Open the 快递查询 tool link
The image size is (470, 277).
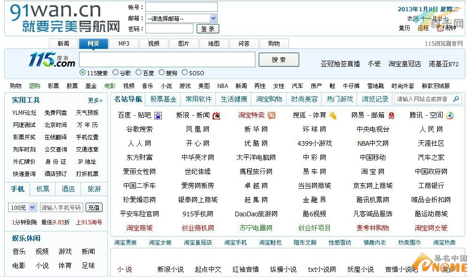[x=24, y=174]
